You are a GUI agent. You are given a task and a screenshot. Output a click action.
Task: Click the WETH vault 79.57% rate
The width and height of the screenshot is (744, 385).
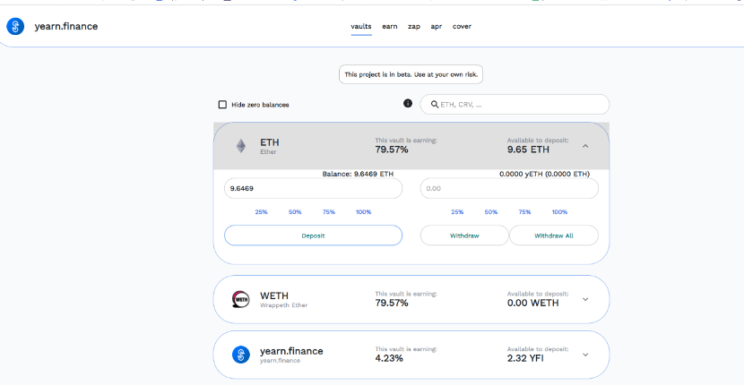392,303
